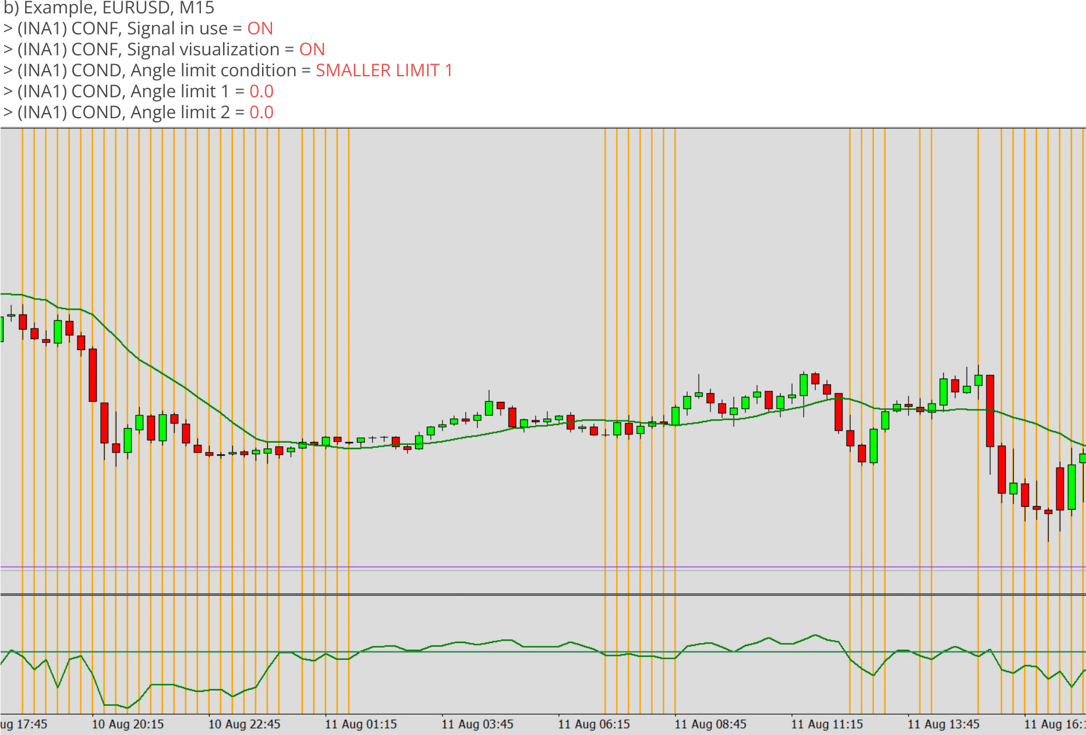Click the '10 Aug 20:15' time axis label
The image size is (1086, 735).
tap(128, 725)
